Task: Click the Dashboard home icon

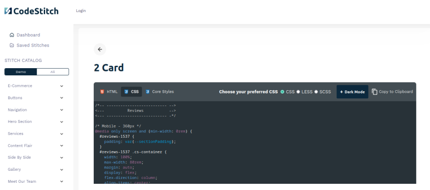Action: pos(12,35)
